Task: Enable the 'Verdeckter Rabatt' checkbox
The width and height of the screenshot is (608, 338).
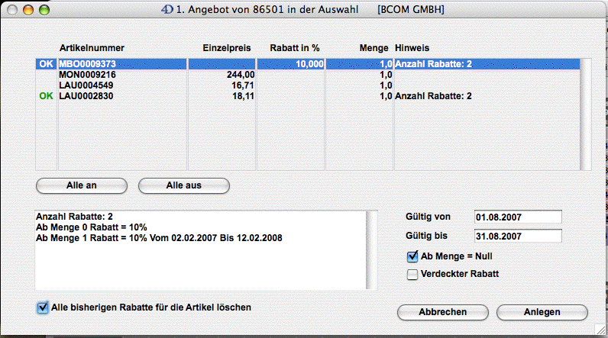Action: (x=412, y=275)
